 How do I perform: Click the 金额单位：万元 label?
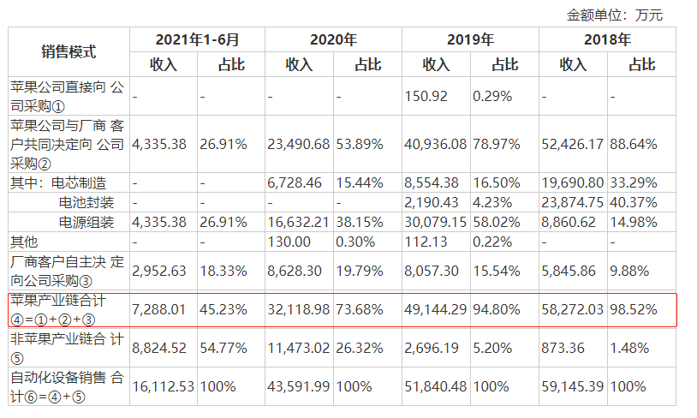pos(614,15)
